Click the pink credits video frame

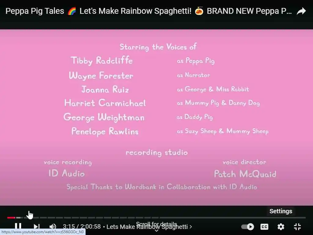[x=156, y=117]
